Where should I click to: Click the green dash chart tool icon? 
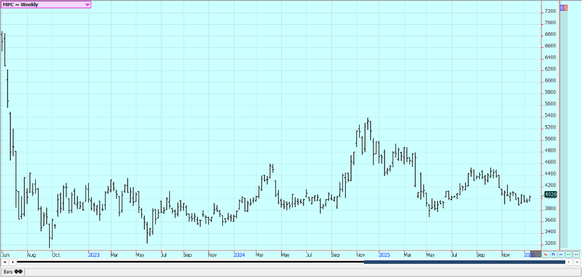click(569, 254)
